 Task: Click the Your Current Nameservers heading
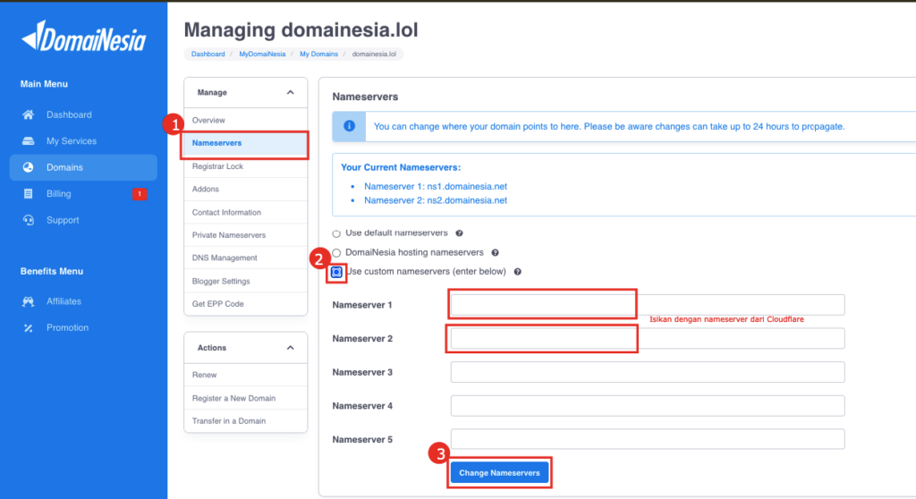(x=401, y=167)
